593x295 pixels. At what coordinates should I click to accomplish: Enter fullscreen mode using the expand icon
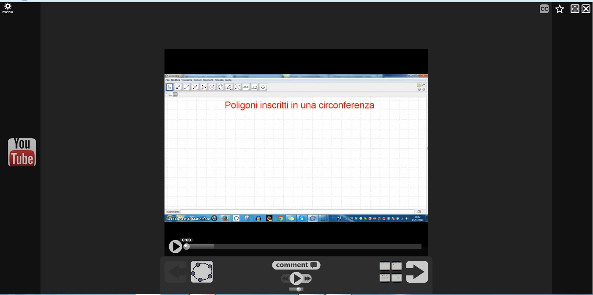pos(575,9)
